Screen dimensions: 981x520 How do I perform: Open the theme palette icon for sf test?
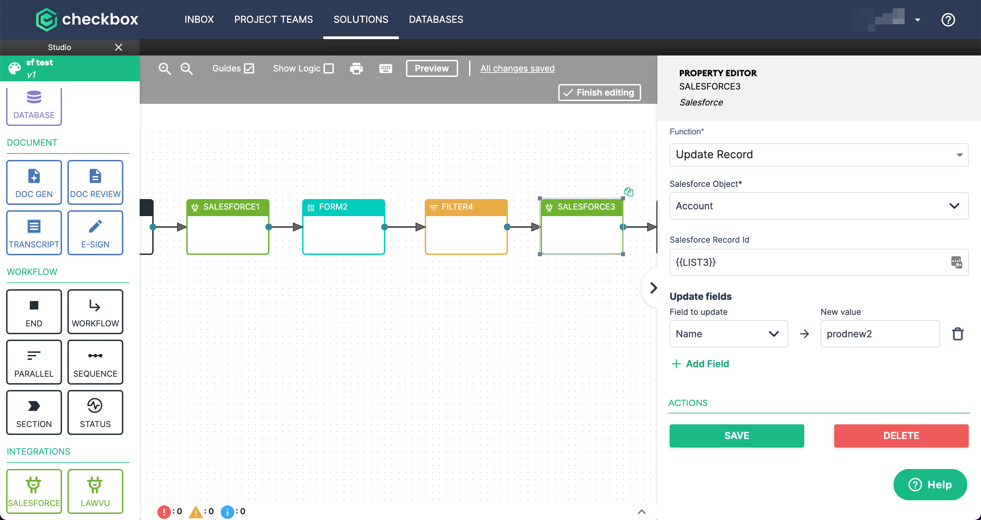[x=14, y=68]
